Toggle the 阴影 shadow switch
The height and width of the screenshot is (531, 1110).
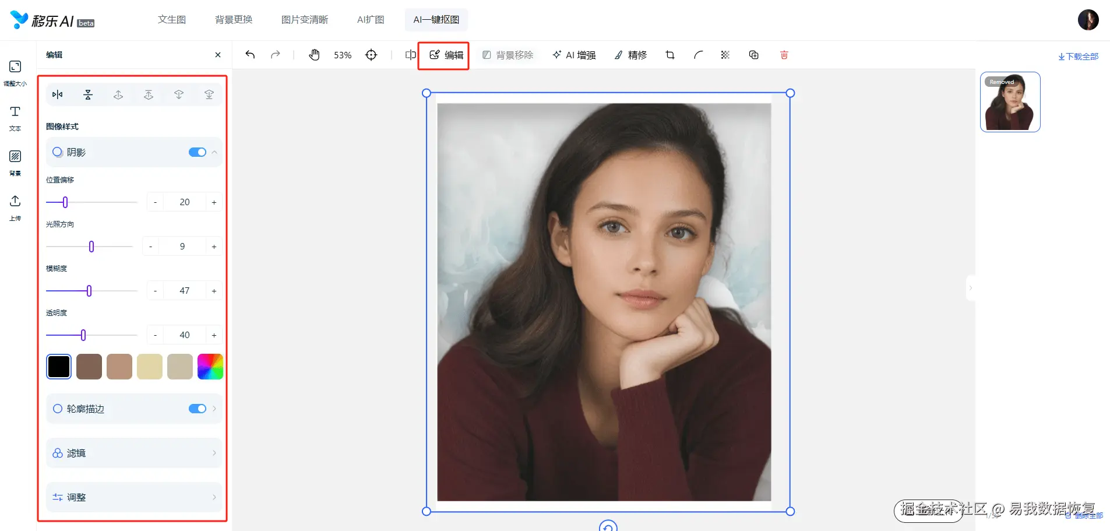point(198,152)
